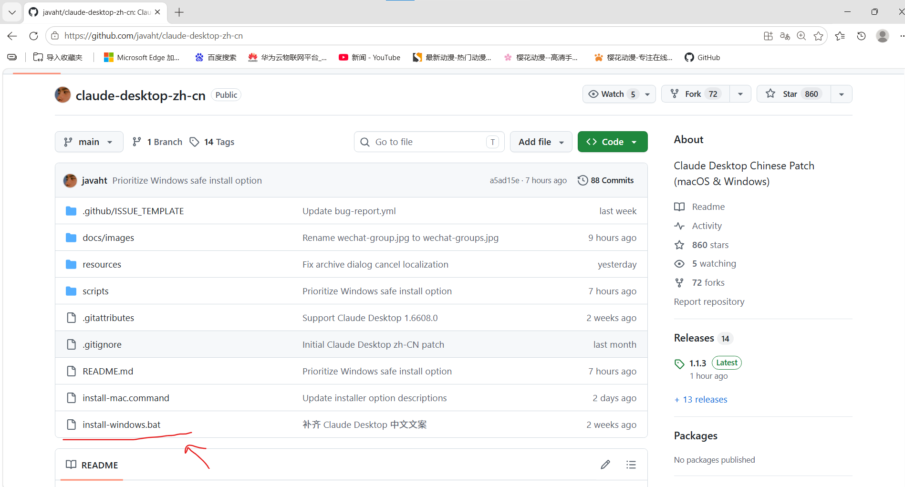
Task: Open the 5 watching link
Action: click(705, 263)
